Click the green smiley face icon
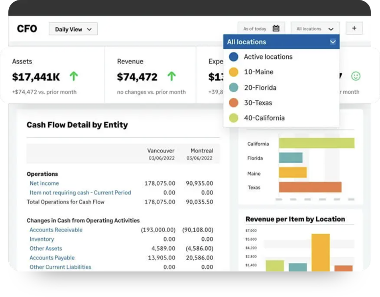The height and width of the screenshot is (297, 380). 356,76
